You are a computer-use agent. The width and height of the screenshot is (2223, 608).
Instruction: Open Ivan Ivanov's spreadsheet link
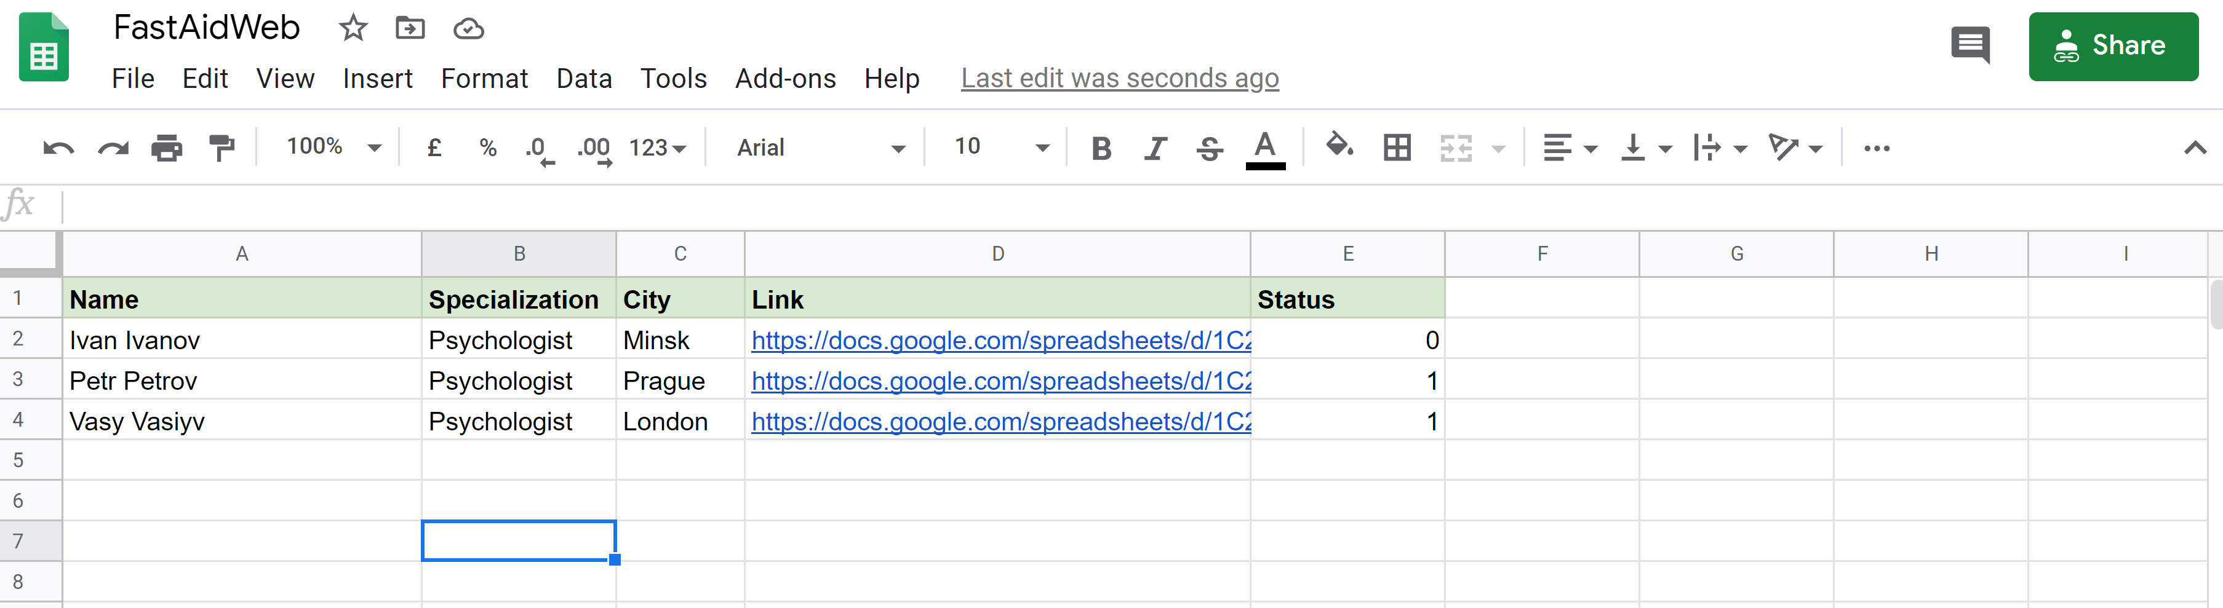click(x=1000, y=341)
